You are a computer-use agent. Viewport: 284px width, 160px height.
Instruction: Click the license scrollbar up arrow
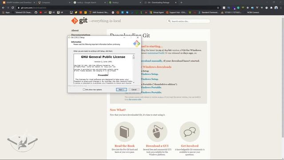click(x=134, y=55)
